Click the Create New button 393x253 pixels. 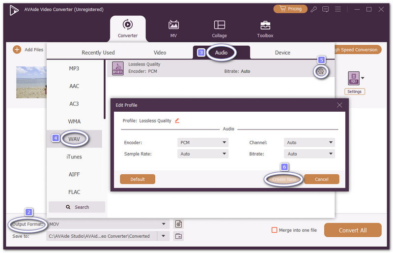284,179
